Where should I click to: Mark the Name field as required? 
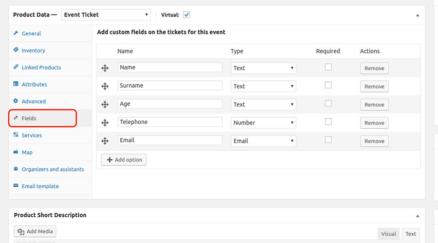coord(328,67)
